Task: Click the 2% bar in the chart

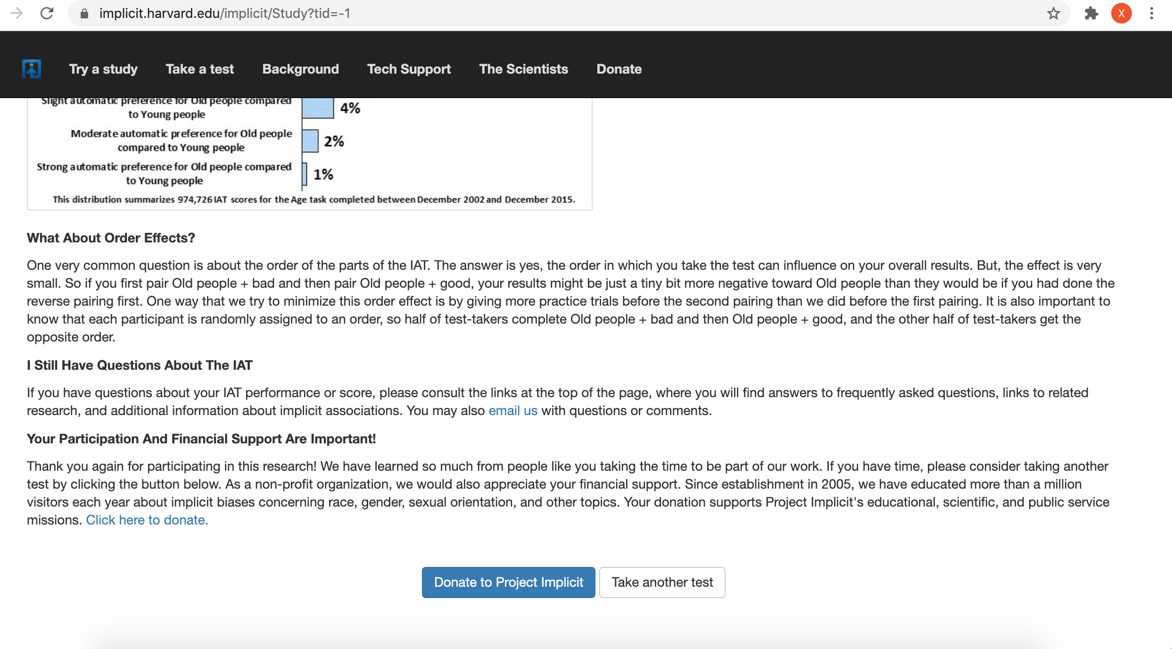Action: click(x=310, y=141)
